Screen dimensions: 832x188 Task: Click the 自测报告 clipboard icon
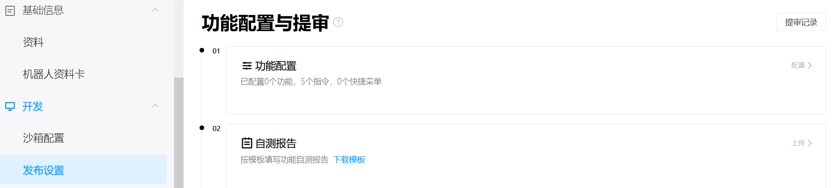pos(247,143)
